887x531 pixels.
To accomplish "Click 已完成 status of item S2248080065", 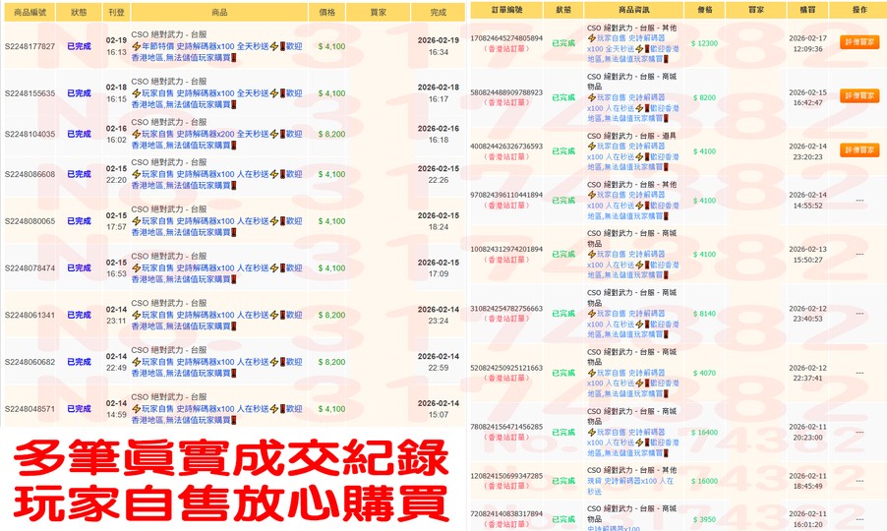I will pyautogui.click(x=79, y=221).
